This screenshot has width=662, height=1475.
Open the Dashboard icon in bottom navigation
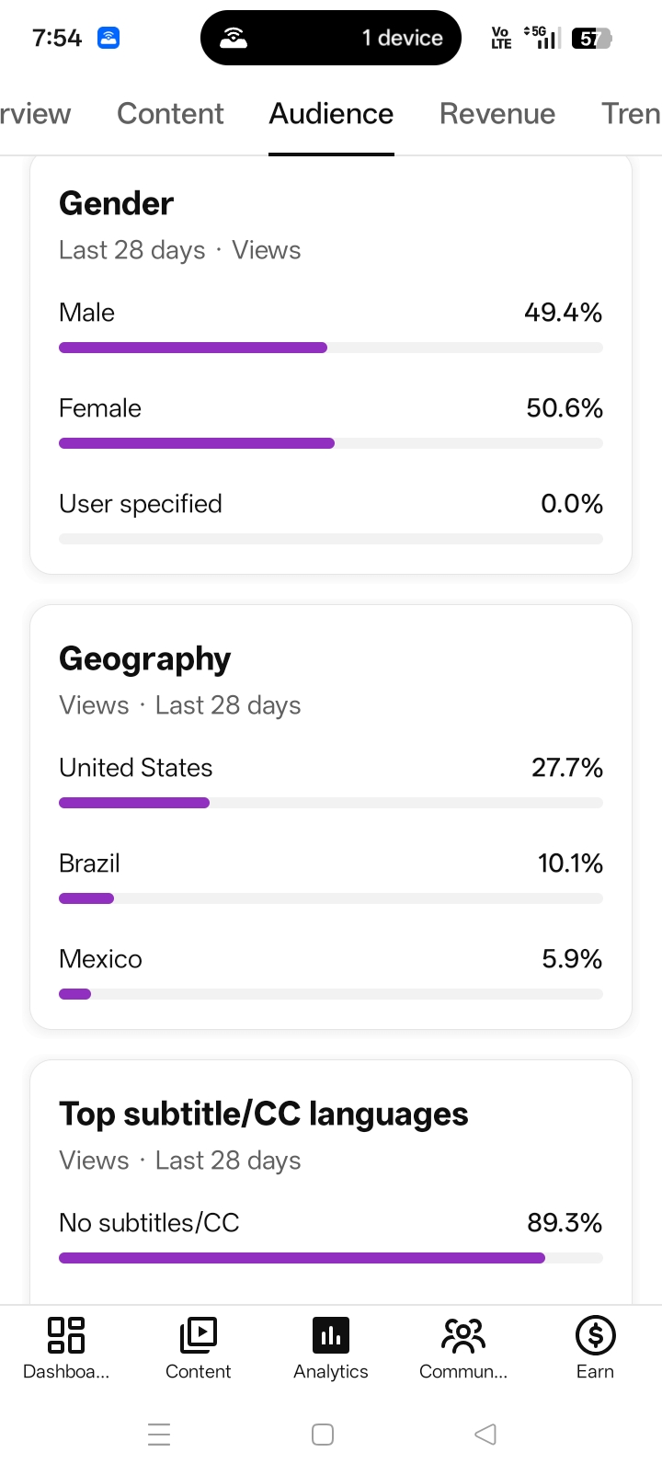(66, 1335)
